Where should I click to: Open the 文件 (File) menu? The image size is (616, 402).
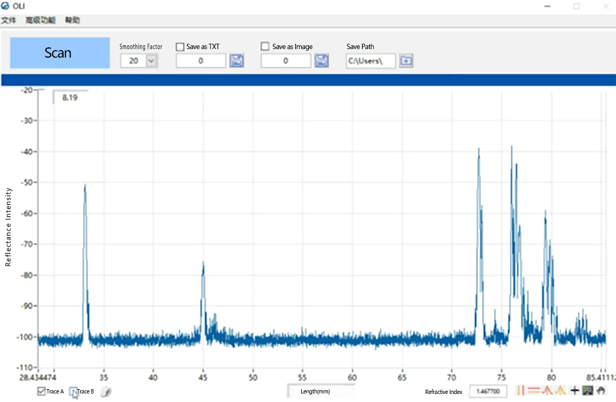tap(9, 20)
